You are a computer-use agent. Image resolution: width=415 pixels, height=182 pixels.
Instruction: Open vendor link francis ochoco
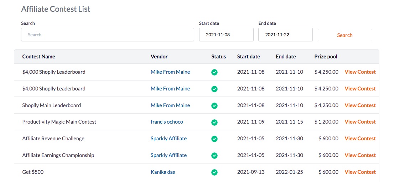click(x=167, y=122)
